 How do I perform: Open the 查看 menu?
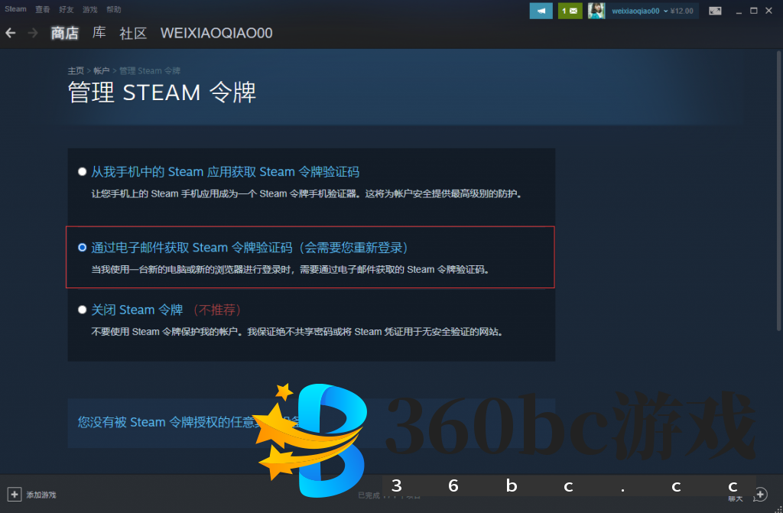pos(43,9)
